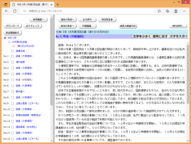Click the 直前の発言へ button
This screenshot has width=191, height=144.
pos(67,19)
